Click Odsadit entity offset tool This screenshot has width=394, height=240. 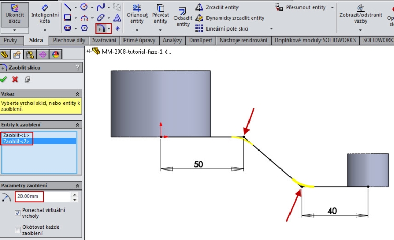click(183, 17)
